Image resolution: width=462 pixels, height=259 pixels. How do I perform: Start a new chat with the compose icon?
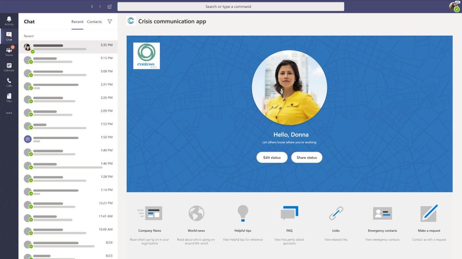(x=110, y=6)
